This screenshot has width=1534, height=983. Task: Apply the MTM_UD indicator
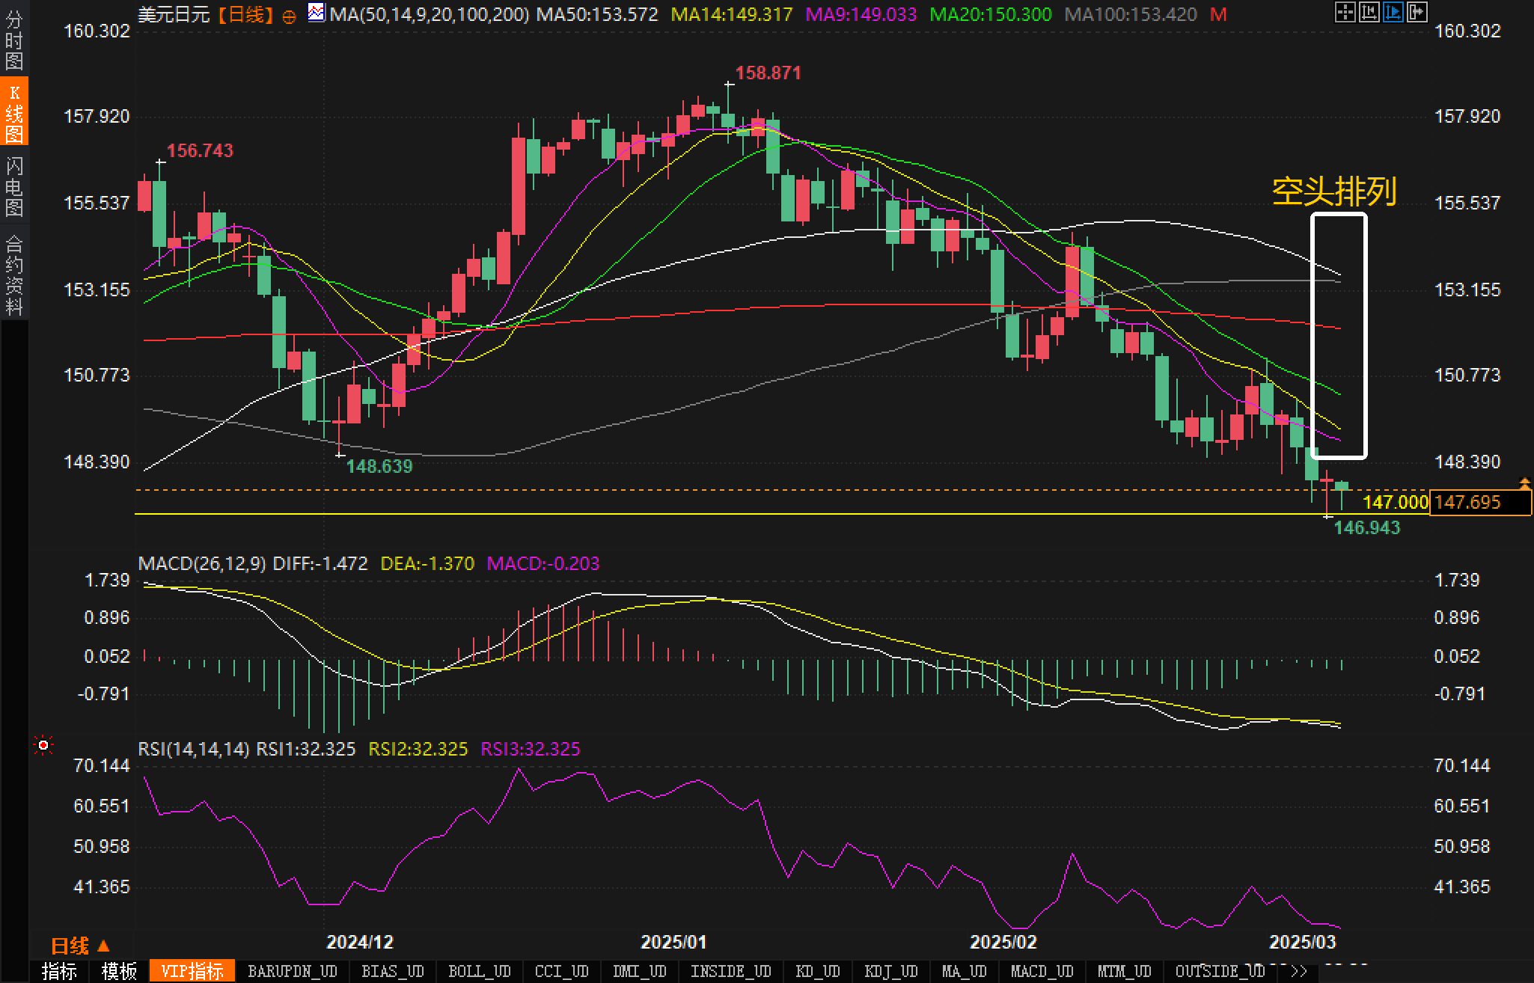1125,971
